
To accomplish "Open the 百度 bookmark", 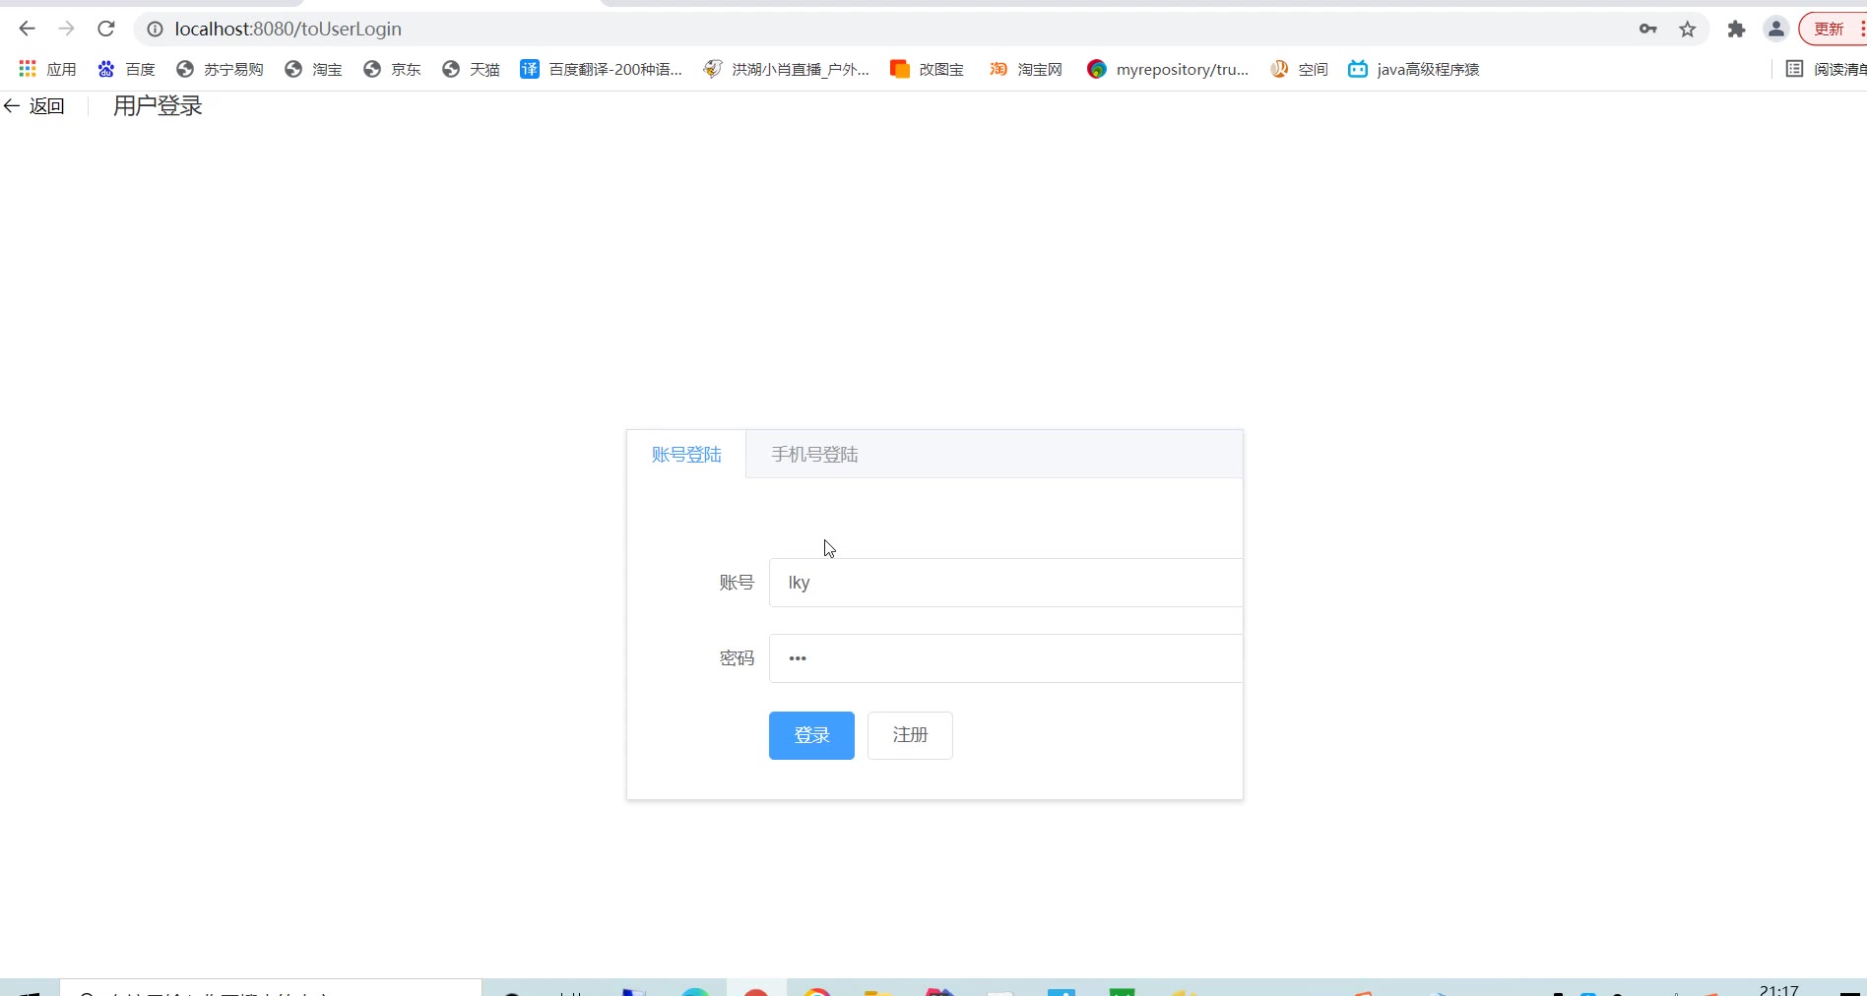I will [126, 69].
